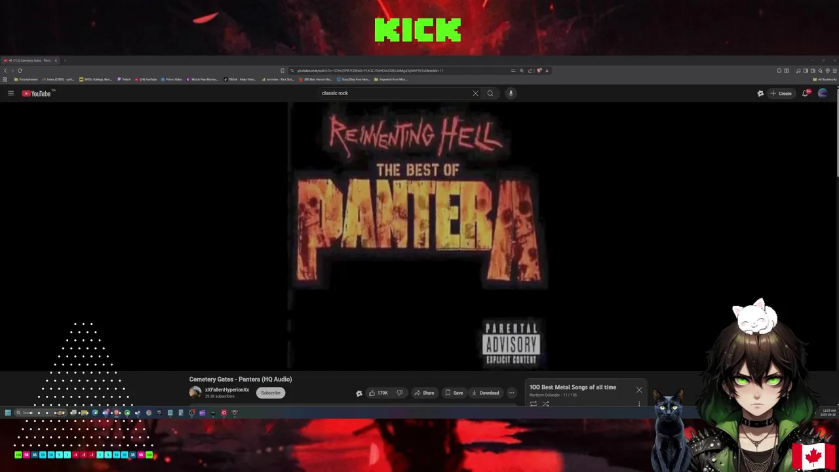Toggle loop playlist icon
This screenshot has width=839, height=472.
coord(534,404)
